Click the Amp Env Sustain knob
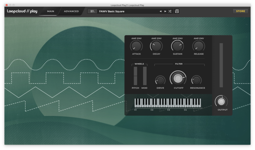Image resolution: width=255 pixels, height=150 pixels. click(x=178, y=46)
